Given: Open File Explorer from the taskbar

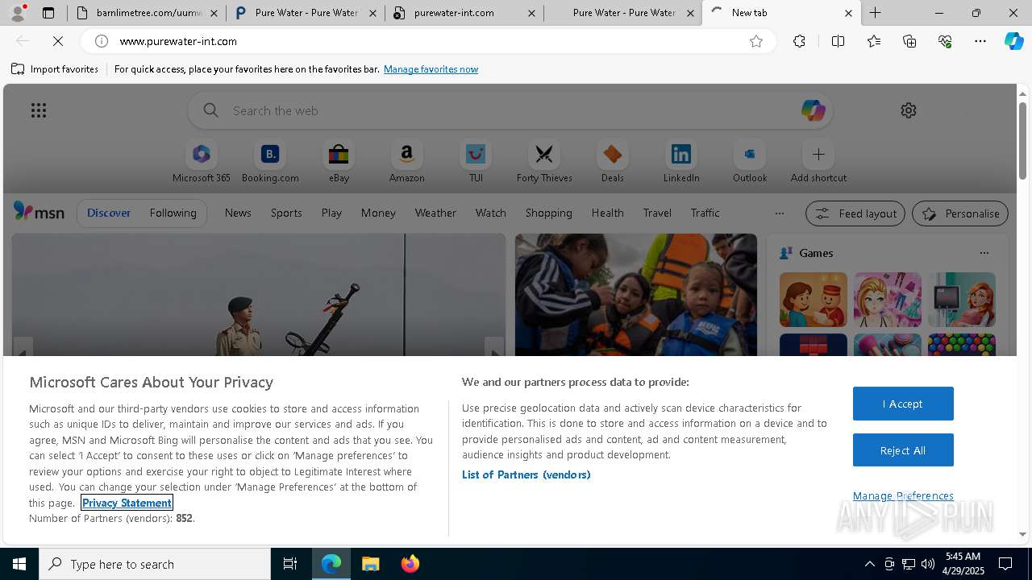Looking at the screenshot, I should pos(371,564).
